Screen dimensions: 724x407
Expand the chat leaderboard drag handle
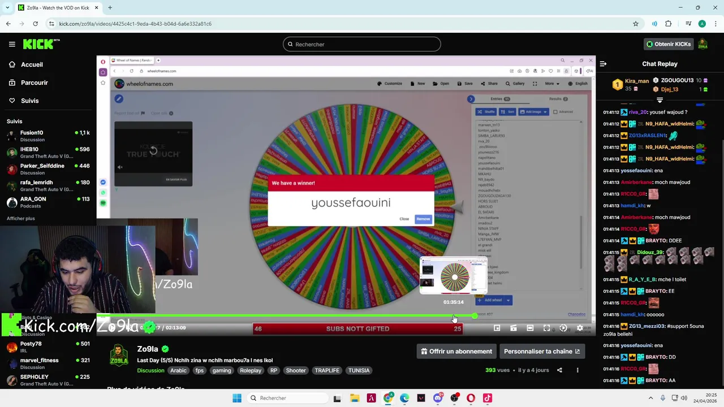click(660, 100)
